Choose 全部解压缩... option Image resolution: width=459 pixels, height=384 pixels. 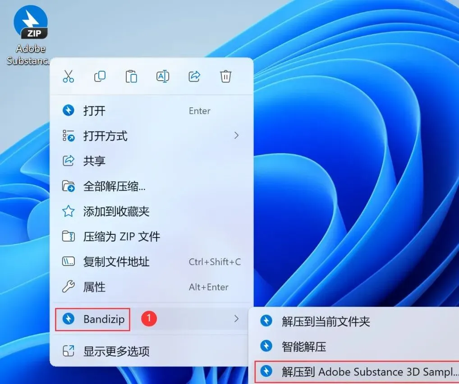(x=151, y=186)
